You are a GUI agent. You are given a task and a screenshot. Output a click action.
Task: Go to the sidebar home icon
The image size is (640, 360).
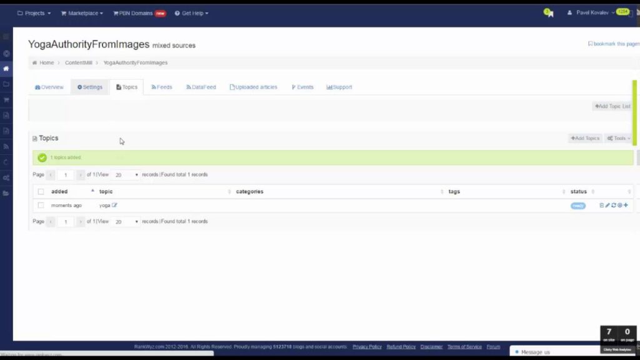[6, 69]
